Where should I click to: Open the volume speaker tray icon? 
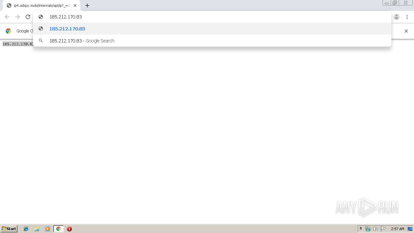[x=376, y=229]
